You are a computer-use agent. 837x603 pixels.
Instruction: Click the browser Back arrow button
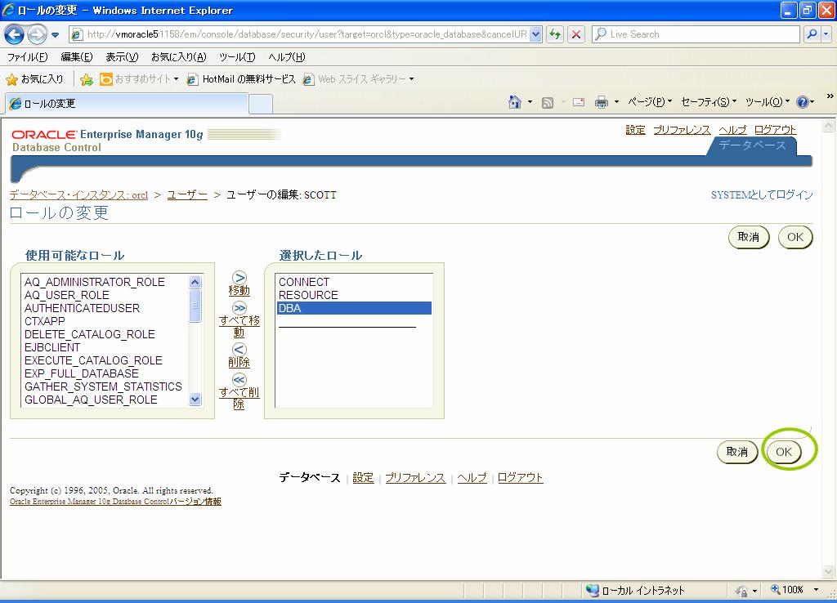click(x=15, y=34)
